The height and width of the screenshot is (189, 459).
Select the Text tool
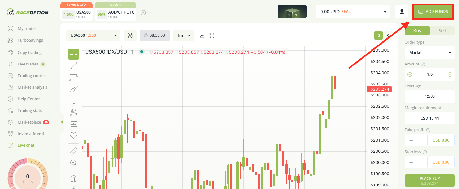(x=74, y=101)
